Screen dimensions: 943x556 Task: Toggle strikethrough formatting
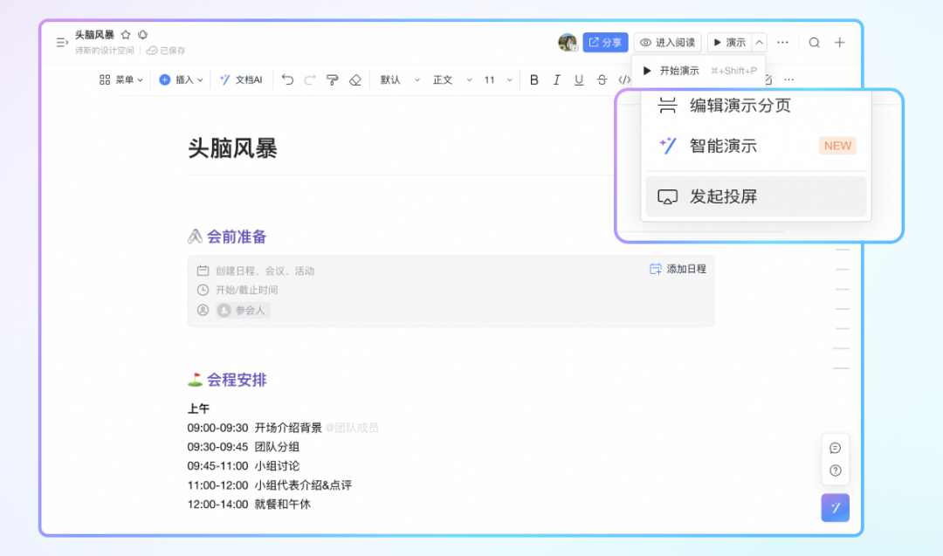point(602,79)
